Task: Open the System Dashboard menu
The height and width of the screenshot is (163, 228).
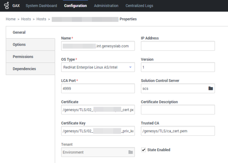Action: [41, 6]
